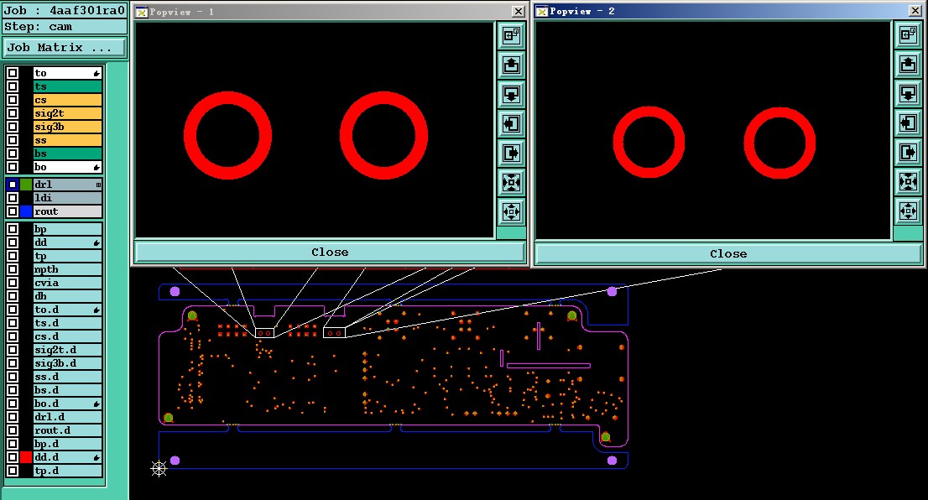Click the detach-window icon in Popview 1

(x=511, y=35)
